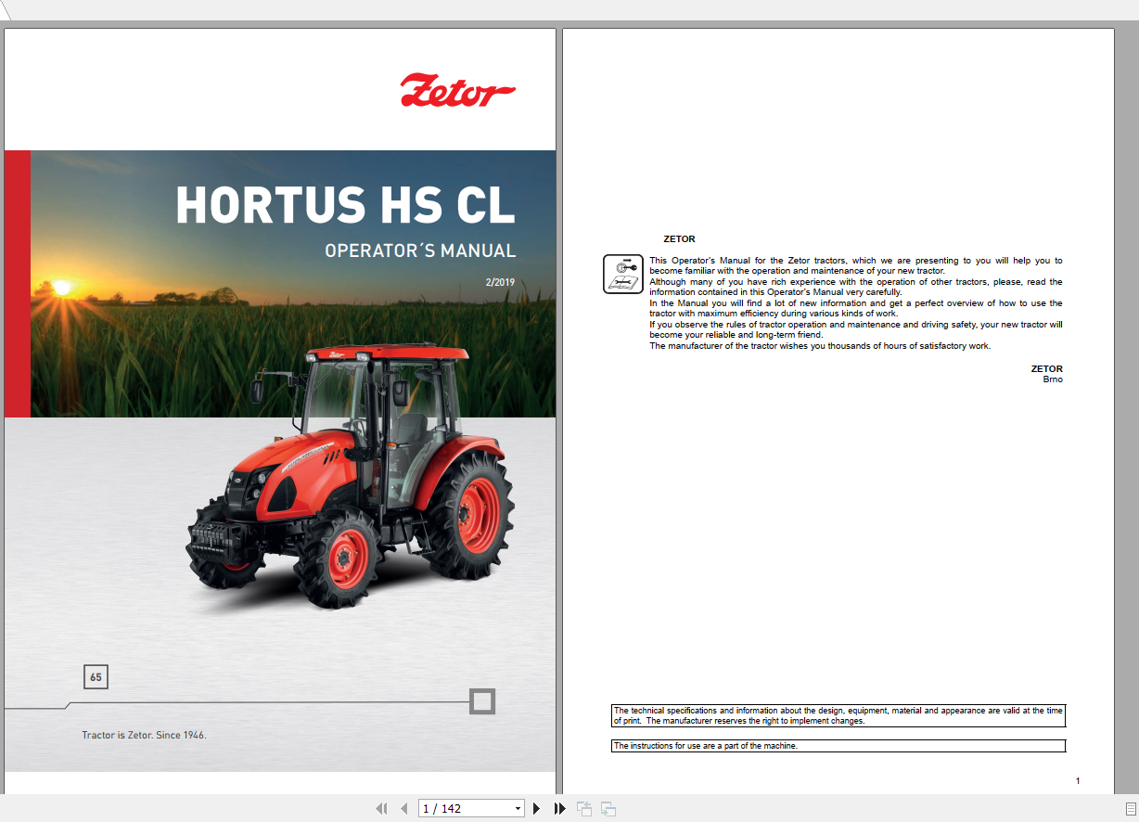Click the boxed number 65 on cover

coord(96,677)
